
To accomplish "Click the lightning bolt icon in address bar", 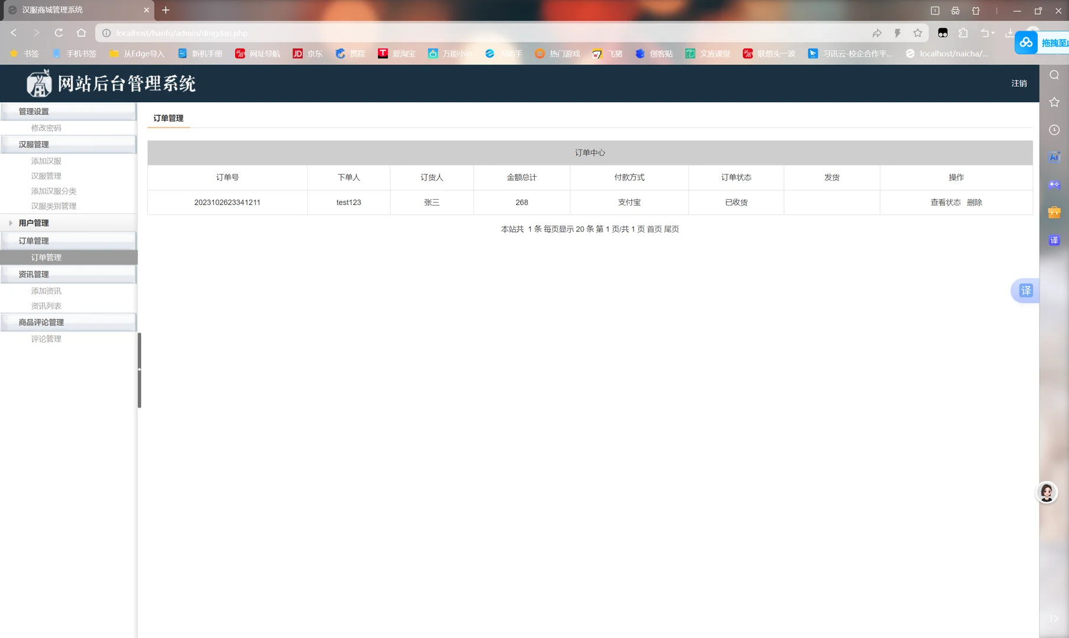I will (897, 33).
